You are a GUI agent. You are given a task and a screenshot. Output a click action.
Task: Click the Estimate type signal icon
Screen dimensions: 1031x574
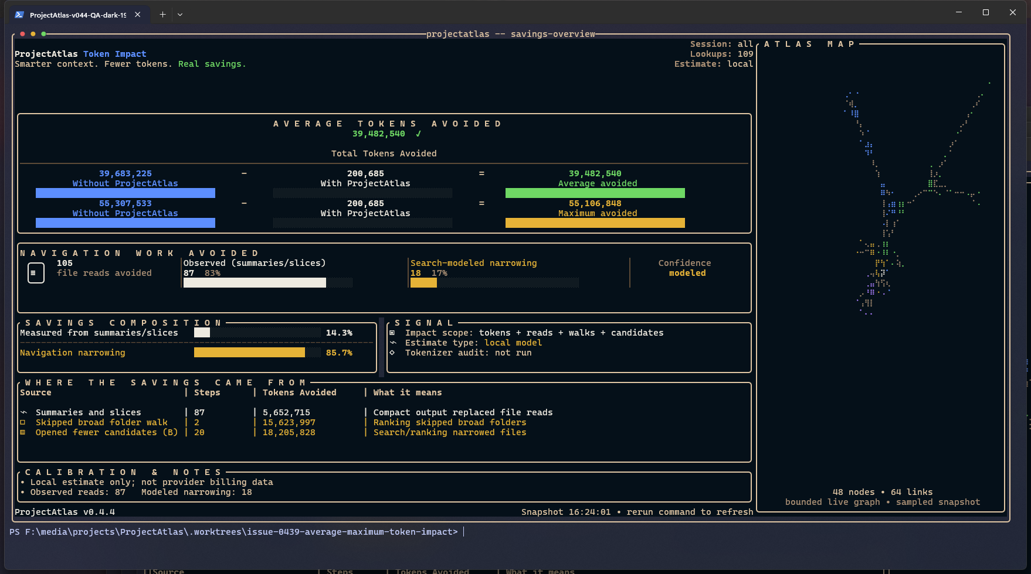coord(392,343)
